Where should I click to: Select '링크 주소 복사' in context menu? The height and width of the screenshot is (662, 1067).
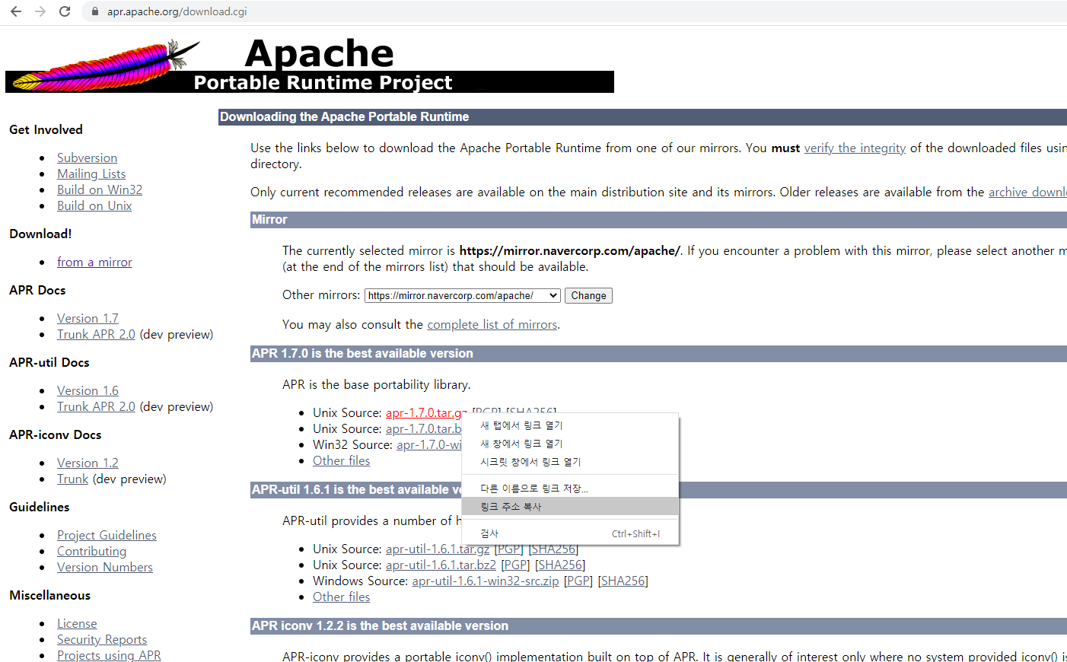pos(570,507)
